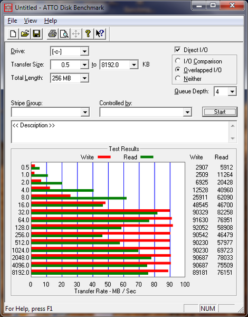Click read value 11264
The image size is (248, 317).
tap(225, 175)
